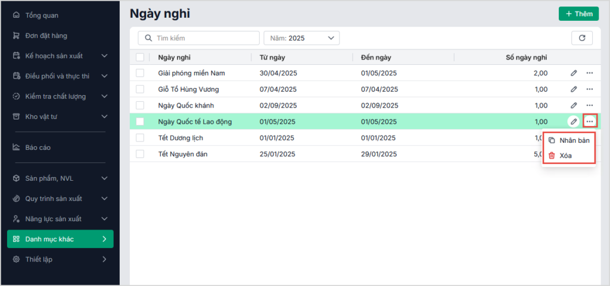Open three-dot menu for Giỗ Tổ Hùng Vương
The width and height of the screenshot is (610, 286).
click(x=590, y=89)
